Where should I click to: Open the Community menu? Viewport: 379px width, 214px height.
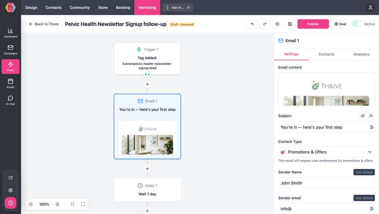[80, 7]
